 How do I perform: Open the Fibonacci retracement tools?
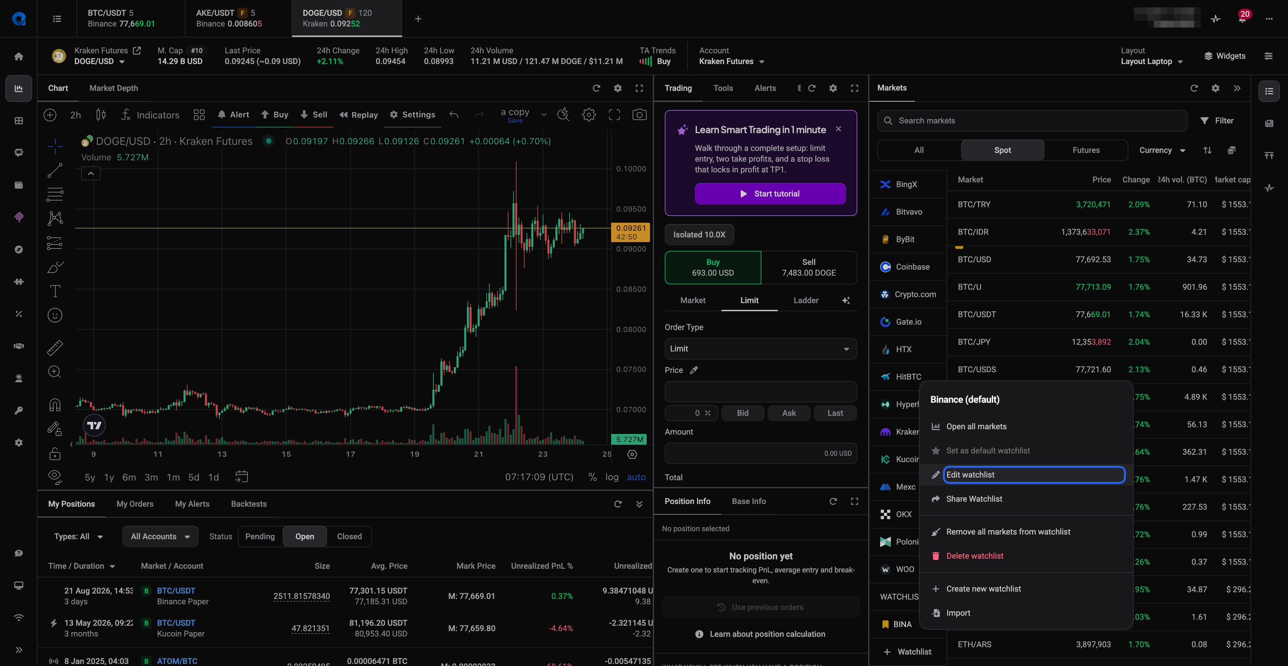[55, 194]
